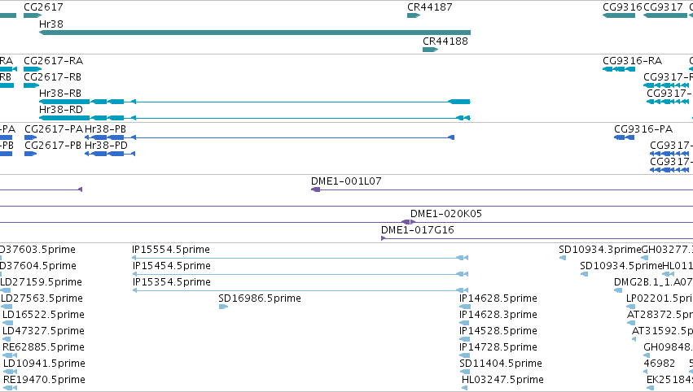Image resolution: width=693 pixels, height=392 pixels.
Task: Open the IP14628.5prime EST label
Action: (x=498, y=298)
